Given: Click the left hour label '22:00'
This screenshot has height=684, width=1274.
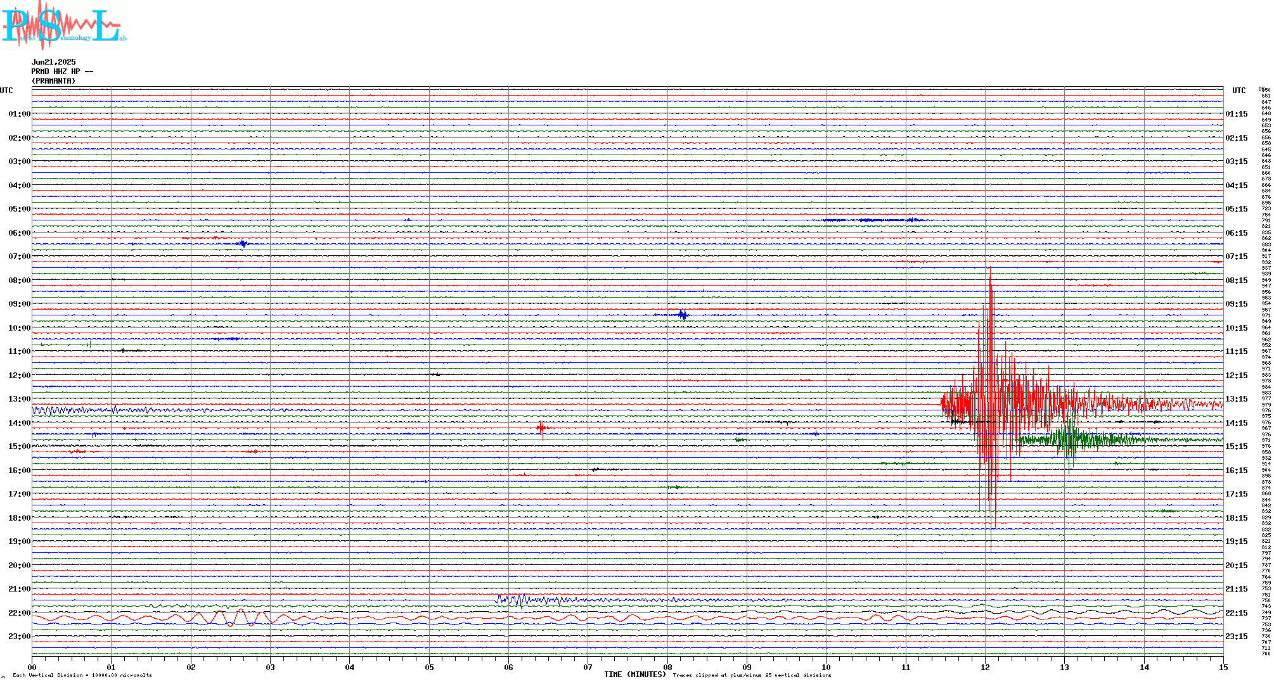Looking at the screenshot, I should [x=20, y=613].
